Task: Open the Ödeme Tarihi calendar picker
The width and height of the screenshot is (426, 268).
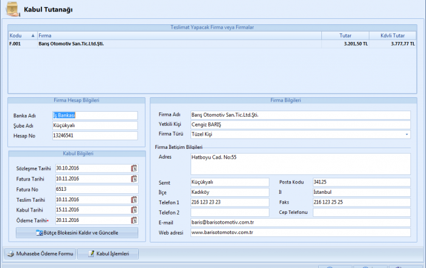Action: pyautogui.click(x=134, y=220)
